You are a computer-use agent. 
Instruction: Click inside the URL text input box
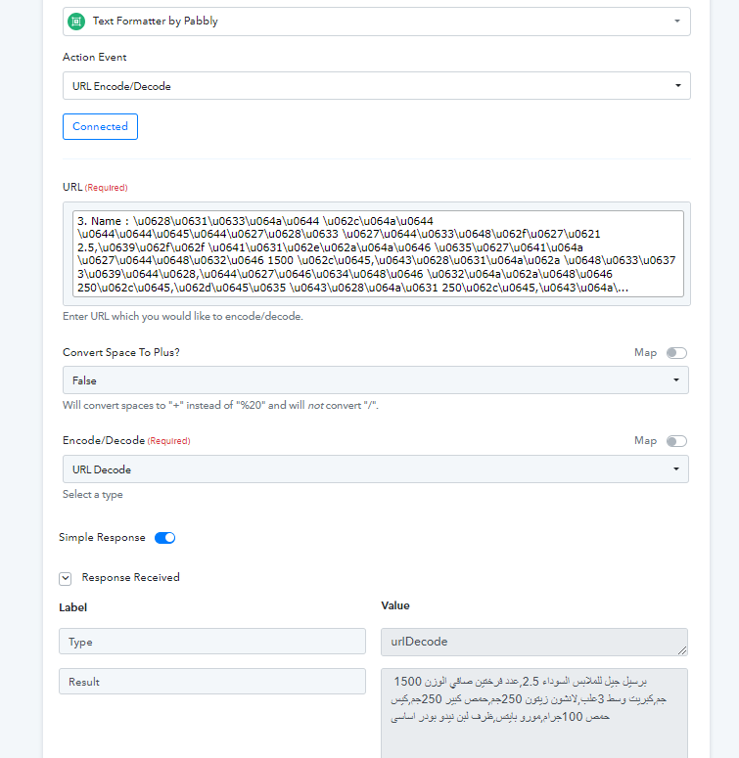(378, 253)
